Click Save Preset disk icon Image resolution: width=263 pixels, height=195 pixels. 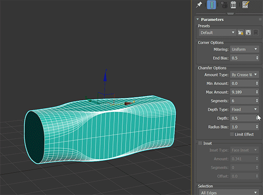[x=248, y=32]
